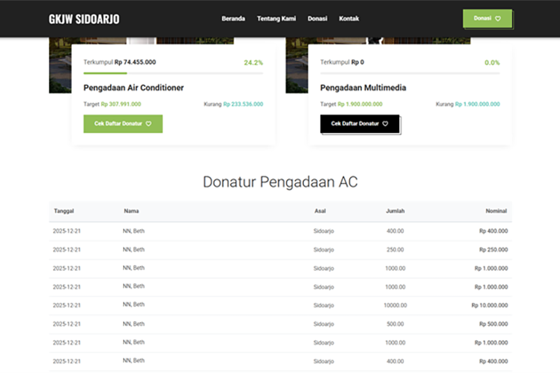The height and width of the screenshot is (373, 560).
Task: Click the Nama column header
Action: (132, 211)
